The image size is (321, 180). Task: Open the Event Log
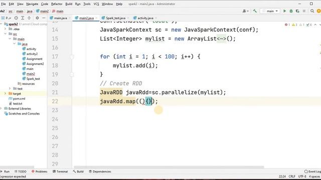pos(312,171)
